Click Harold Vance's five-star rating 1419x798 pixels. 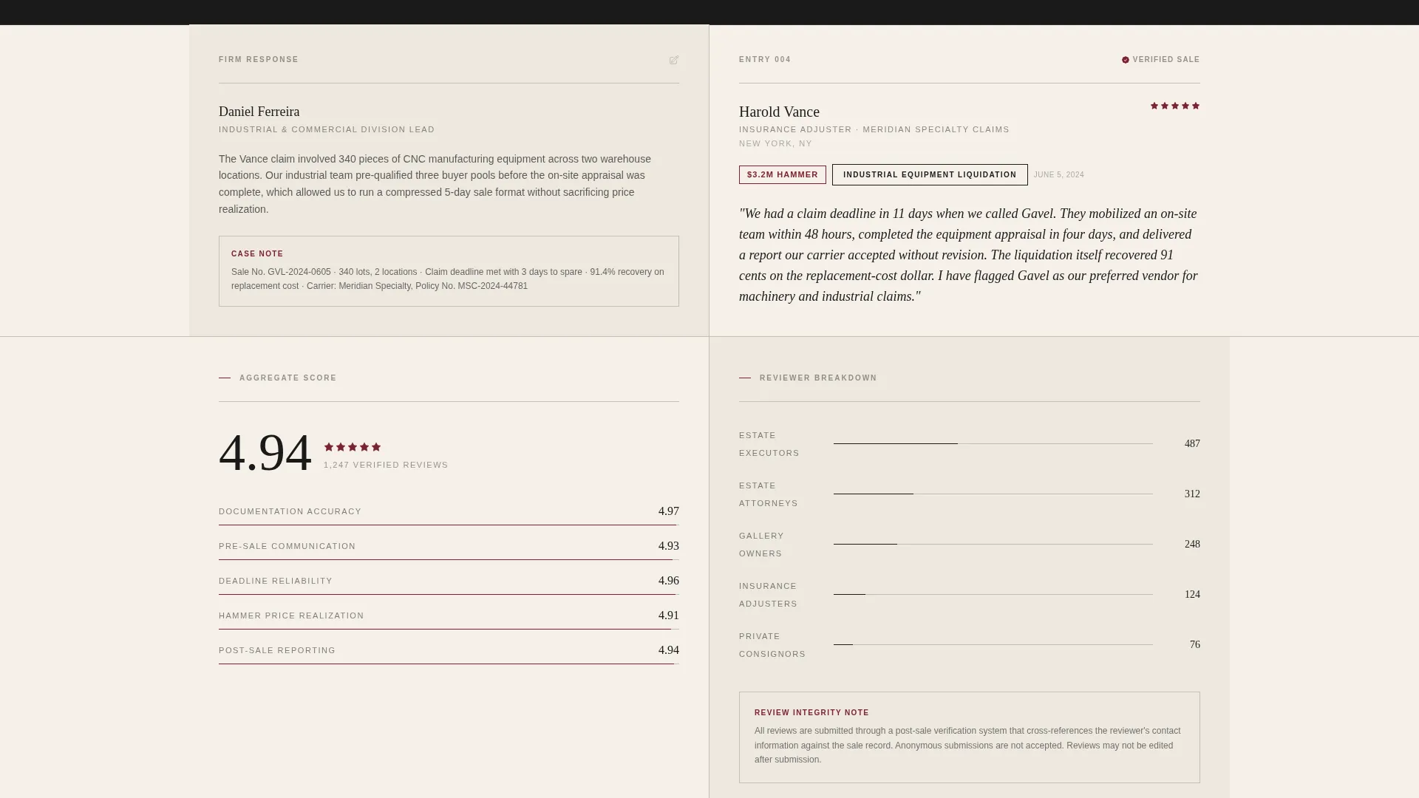pos(1175,106)
